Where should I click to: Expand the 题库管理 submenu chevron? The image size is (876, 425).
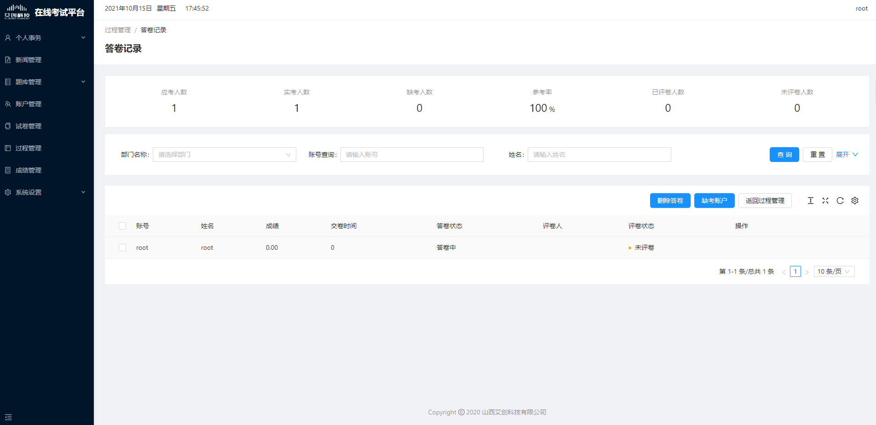pyautogui.click(x=83, y=82)
